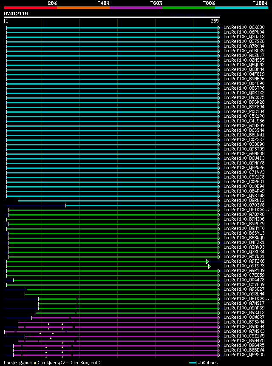Viewport: 272px width, 366px height.
Task: Select label UniRef100_C4J5B6
Action: tap(244, 121)
